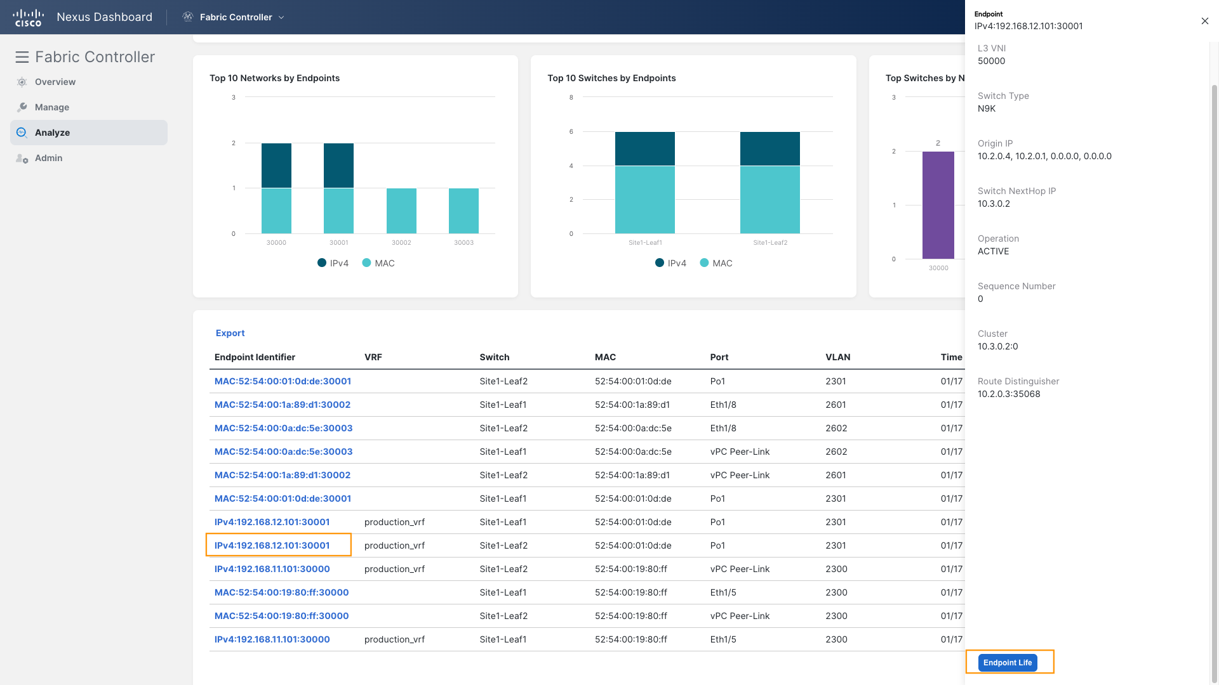The height and width of the screenshot is (685, 1219).
Task: Open the Manage menu item
Action: (x=52, y=107)
